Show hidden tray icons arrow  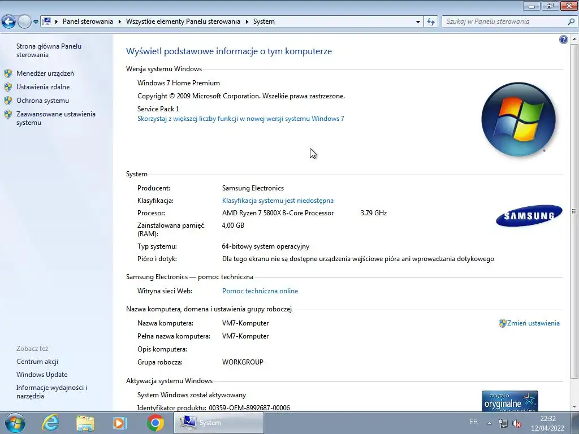489,424
